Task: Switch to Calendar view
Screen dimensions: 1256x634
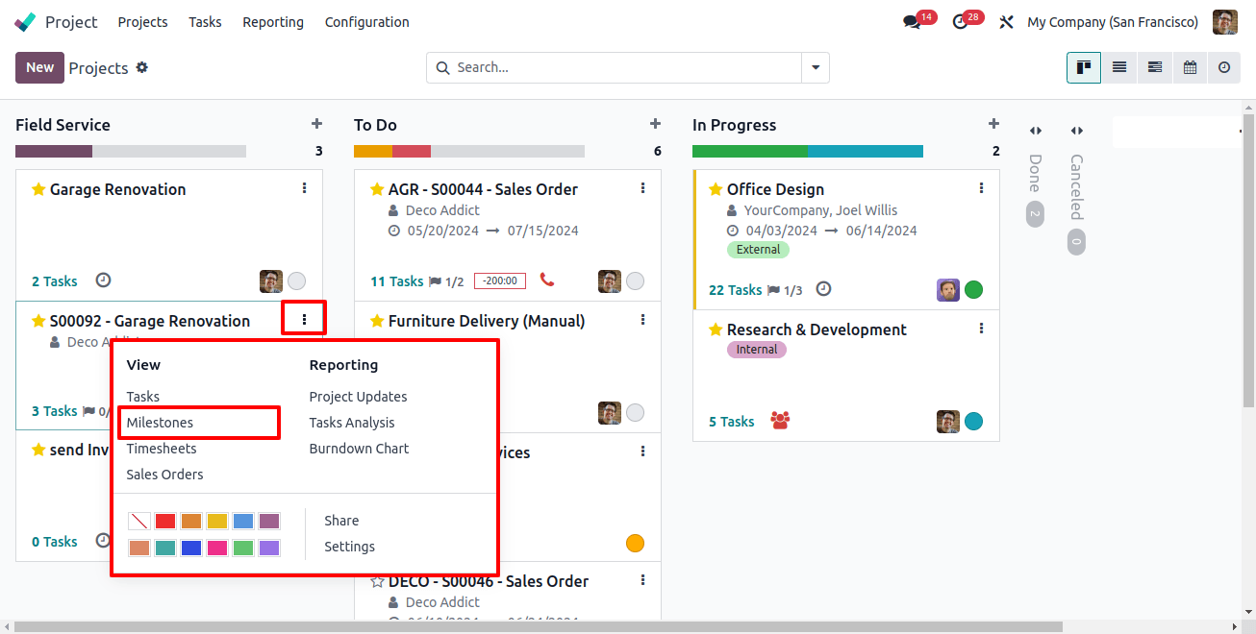Action: (1190, 67)
